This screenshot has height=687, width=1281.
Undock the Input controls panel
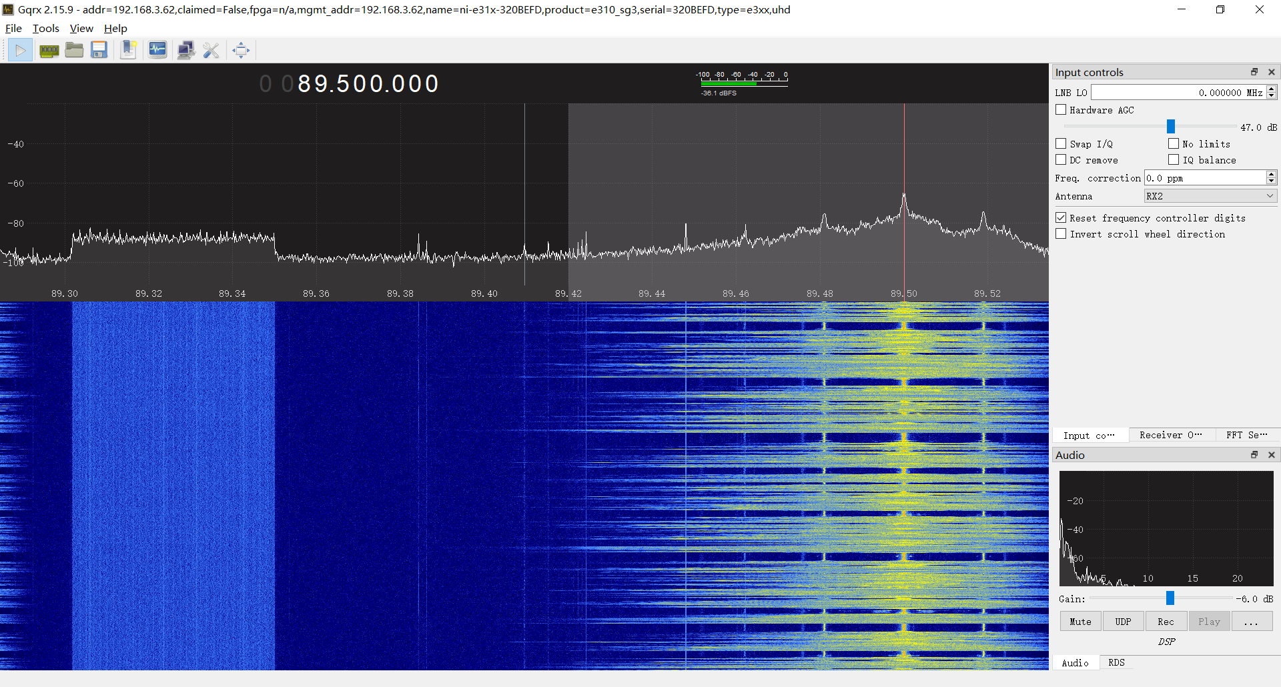click(x=1254, y=72)
